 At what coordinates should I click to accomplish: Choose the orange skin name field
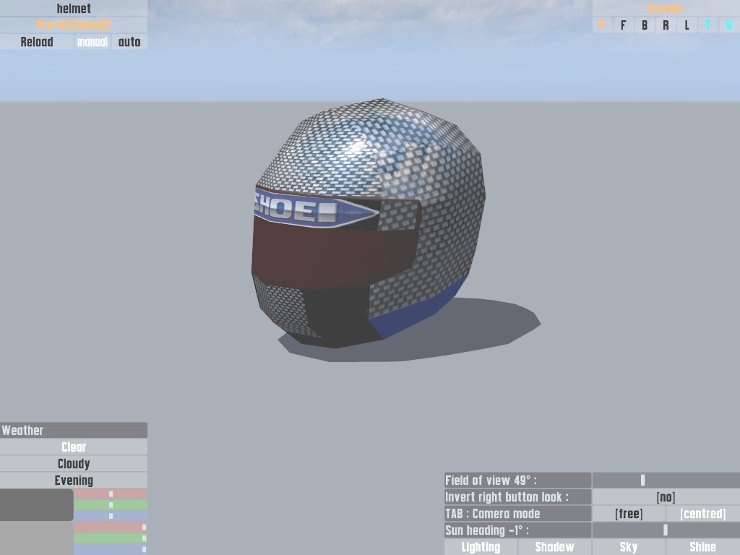pyautogui.click(x=74, y=25)
